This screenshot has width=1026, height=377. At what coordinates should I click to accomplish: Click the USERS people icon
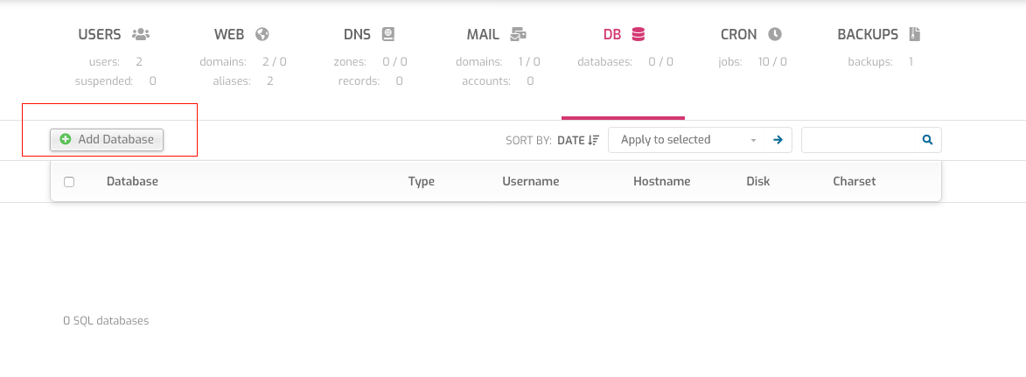(141, 34)
